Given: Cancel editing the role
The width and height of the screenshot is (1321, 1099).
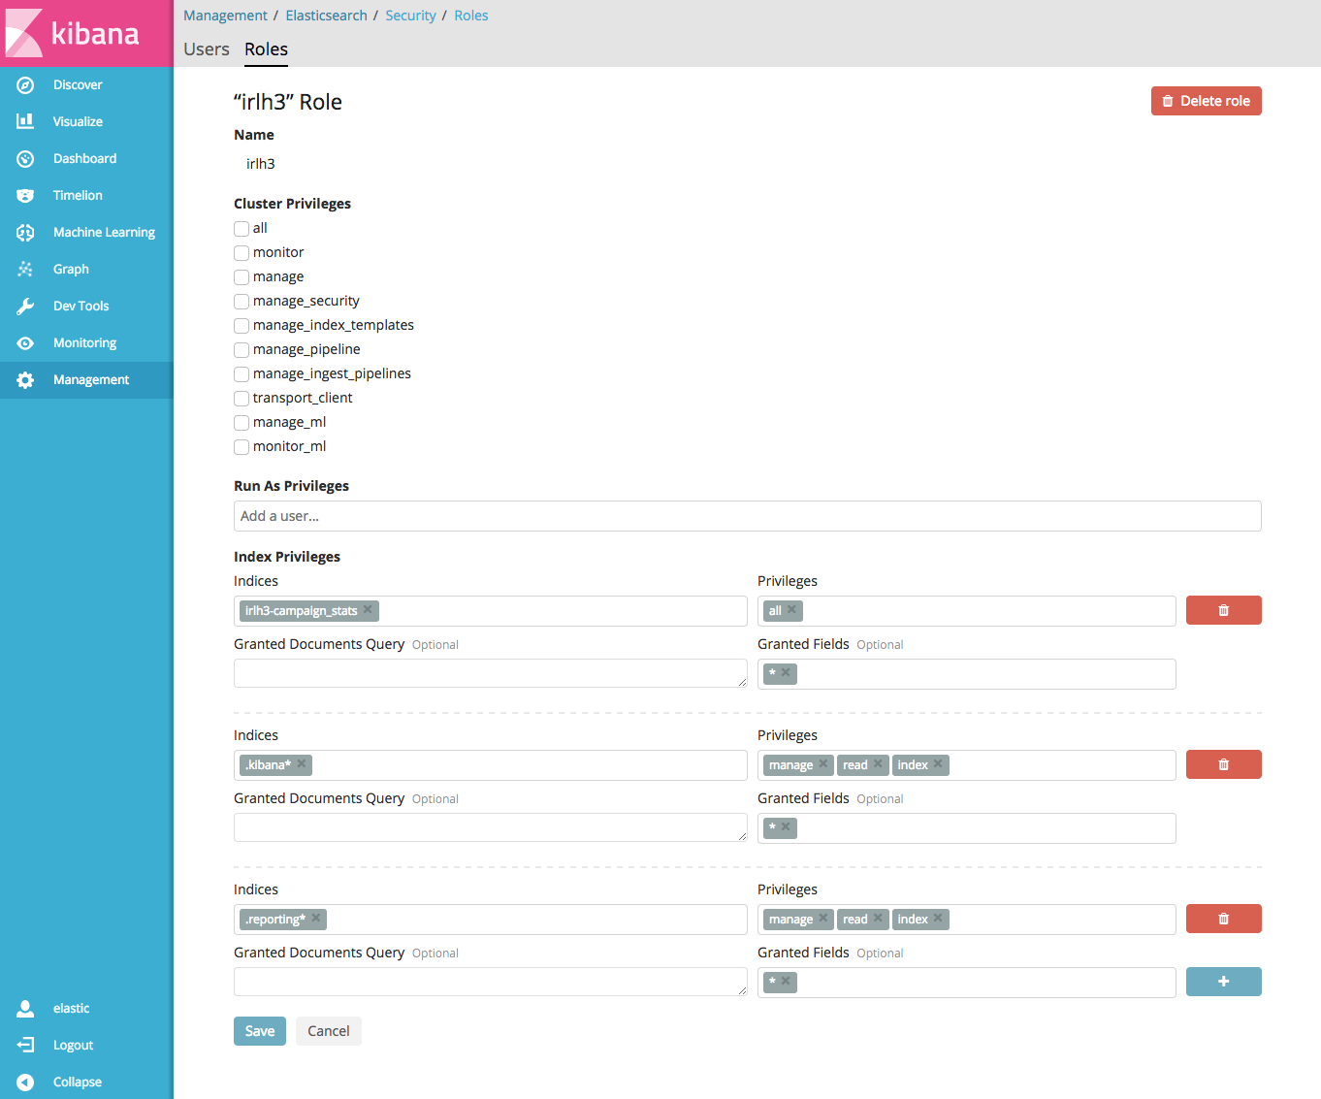Looking at the screenshot, I should pyautogui.click(x=329, y=1031).
